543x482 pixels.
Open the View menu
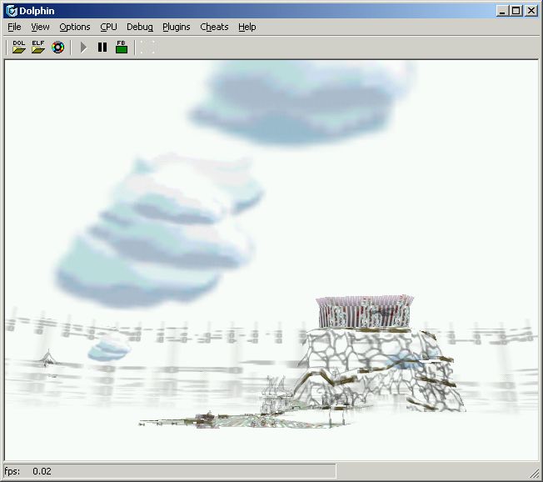tap(40, 27)
